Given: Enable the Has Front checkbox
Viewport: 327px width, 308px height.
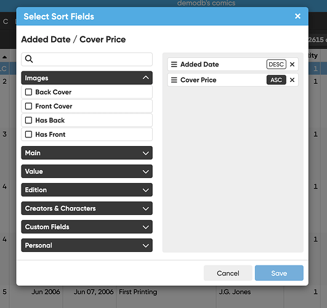Looking at the screenshot, I should point(28,134).
